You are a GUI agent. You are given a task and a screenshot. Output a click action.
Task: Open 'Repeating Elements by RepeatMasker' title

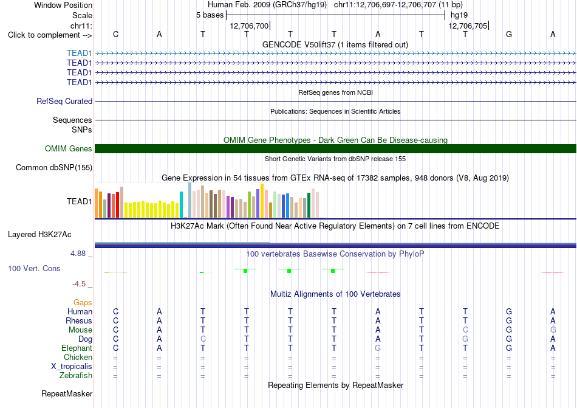point(335,385)
